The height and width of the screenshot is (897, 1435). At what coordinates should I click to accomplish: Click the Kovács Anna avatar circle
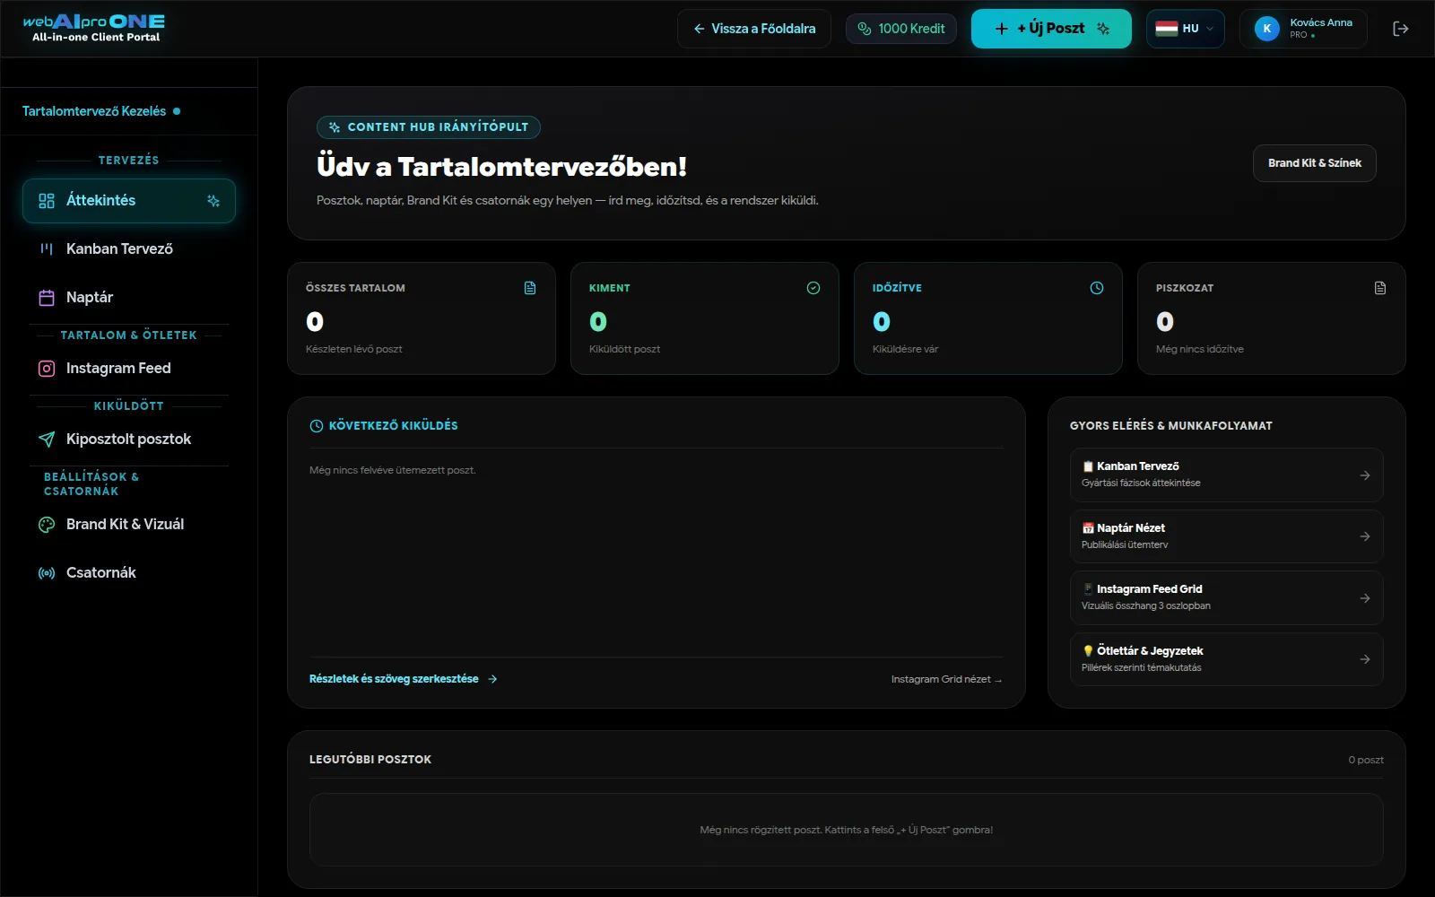(1266, 29)
